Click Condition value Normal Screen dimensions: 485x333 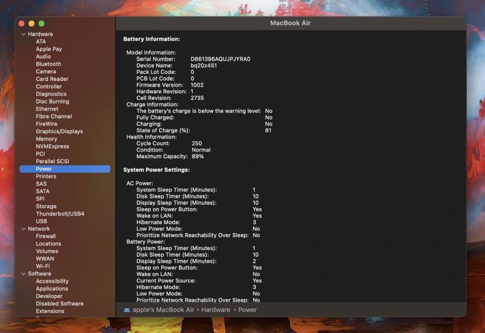coord(201,150)
